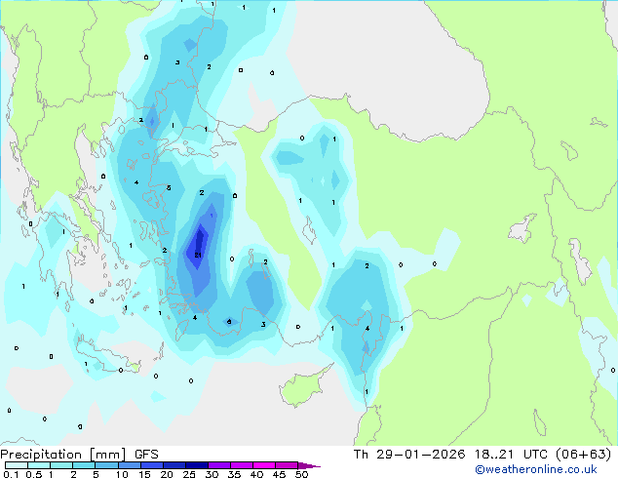Select the 'GFS' model label
Screen dimensions: 618x478
pyautogui.click(x=146, y=455)
